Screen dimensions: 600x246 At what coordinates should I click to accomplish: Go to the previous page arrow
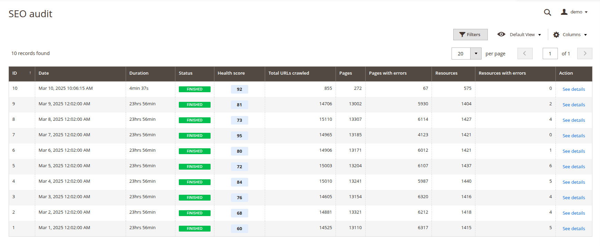pyautogui.click(x=525, y=53)
